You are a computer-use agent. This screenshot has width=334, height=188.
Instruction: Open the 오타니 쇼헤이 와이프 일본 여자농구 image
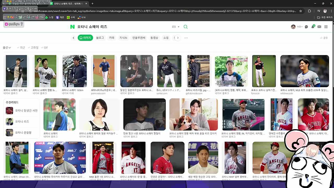coord(99,114)
